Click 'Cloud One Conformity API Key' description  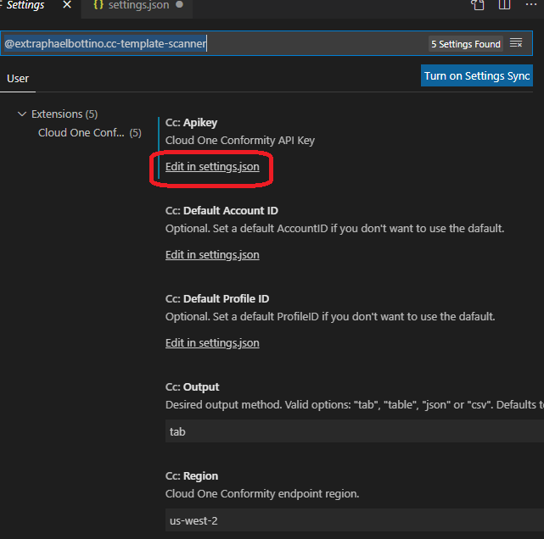240,141
